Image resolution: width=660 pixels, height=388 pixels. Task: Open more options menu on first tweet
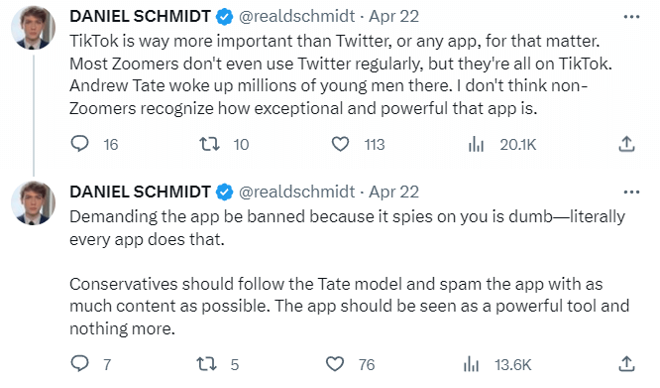click(631, 17)
